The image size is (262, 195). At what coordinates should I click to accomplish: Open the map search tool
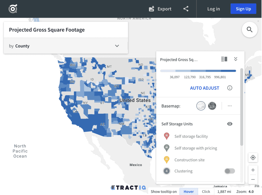[249, 30]
